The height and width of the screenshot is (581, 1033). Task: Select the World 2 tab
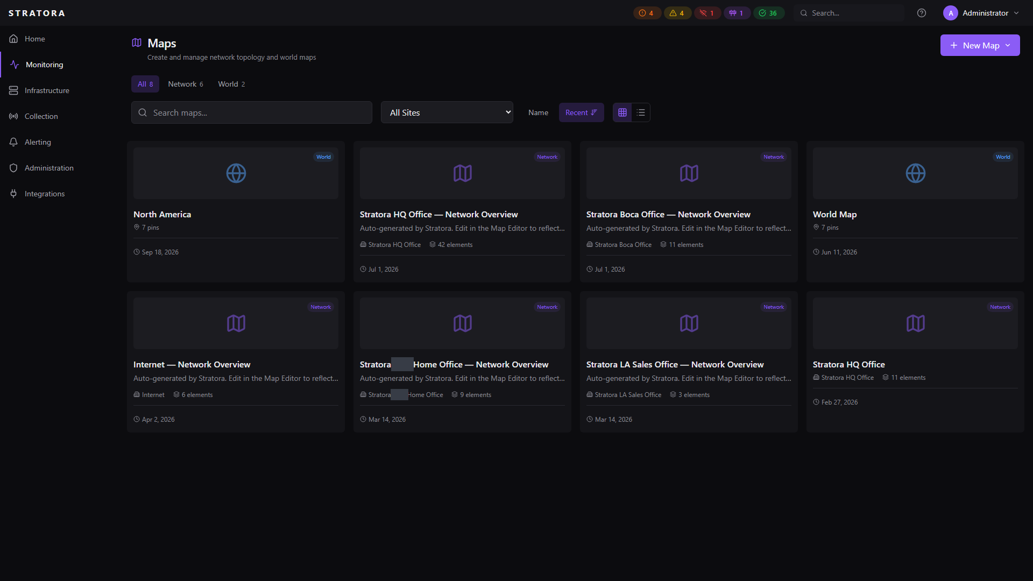coord(231,84)
